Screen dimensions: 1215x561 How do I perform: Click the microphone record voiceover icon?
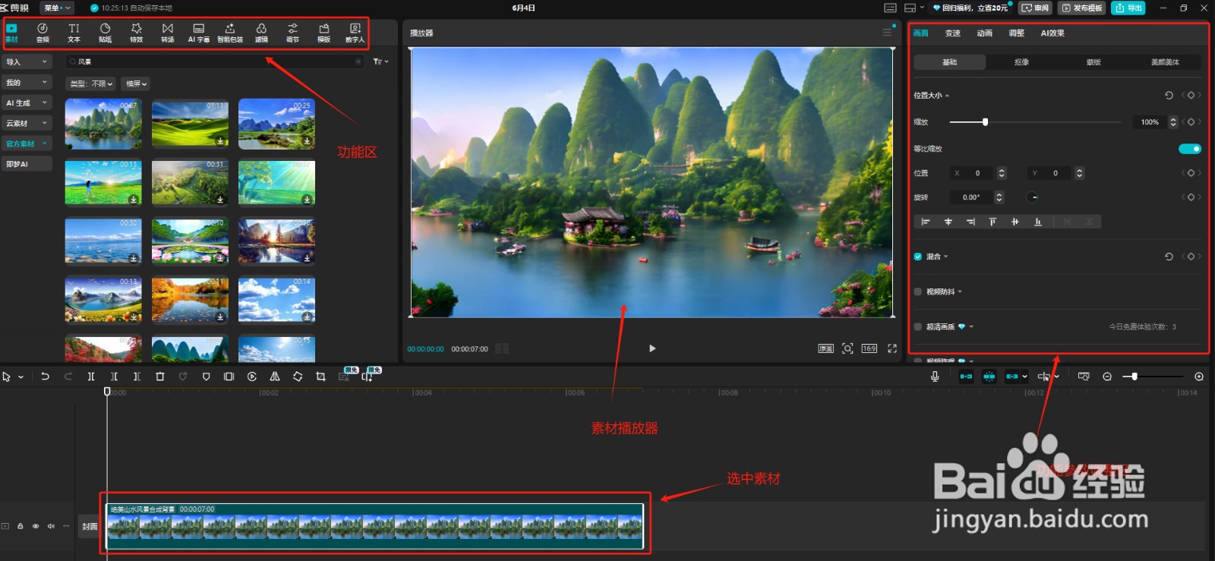pyautogui.click(x=935, y=377)
